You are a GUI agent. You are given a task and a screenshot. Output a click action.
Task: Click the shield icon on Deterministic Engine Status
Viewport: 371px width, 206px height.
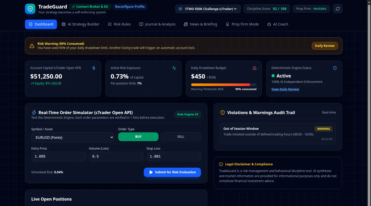click(335, 68)
